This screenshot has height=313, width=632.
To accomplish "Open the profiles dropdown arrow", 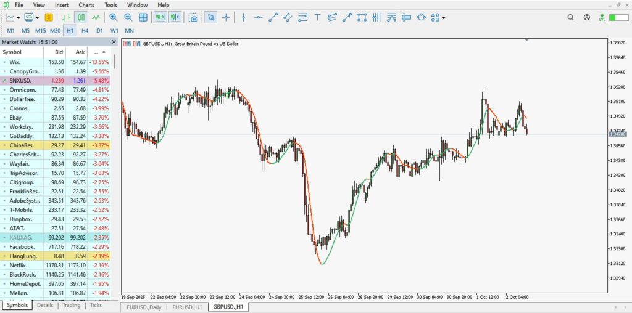I will click(x=38, y=17).
